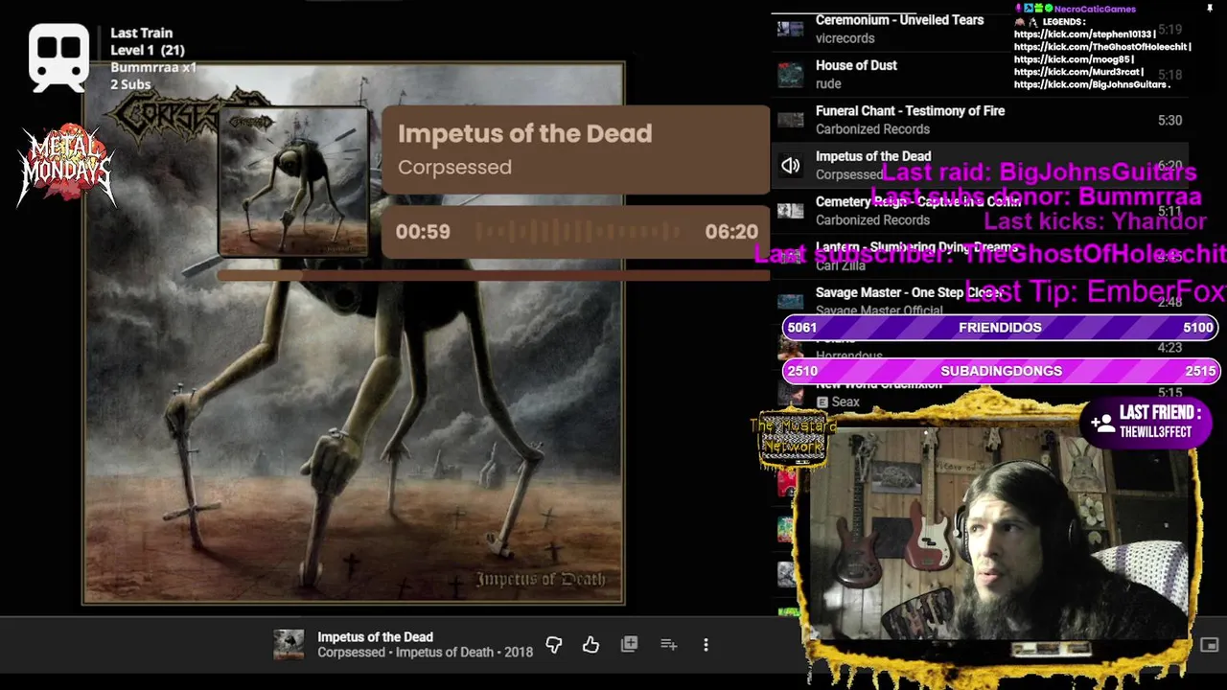1227x690 pixels.
Task: Click Last Train Level 1 text
Action: pos(147,41)
